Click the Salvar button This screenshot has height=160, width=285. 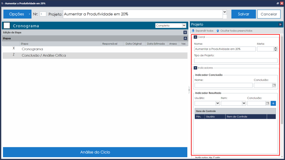tap(244, 14)
